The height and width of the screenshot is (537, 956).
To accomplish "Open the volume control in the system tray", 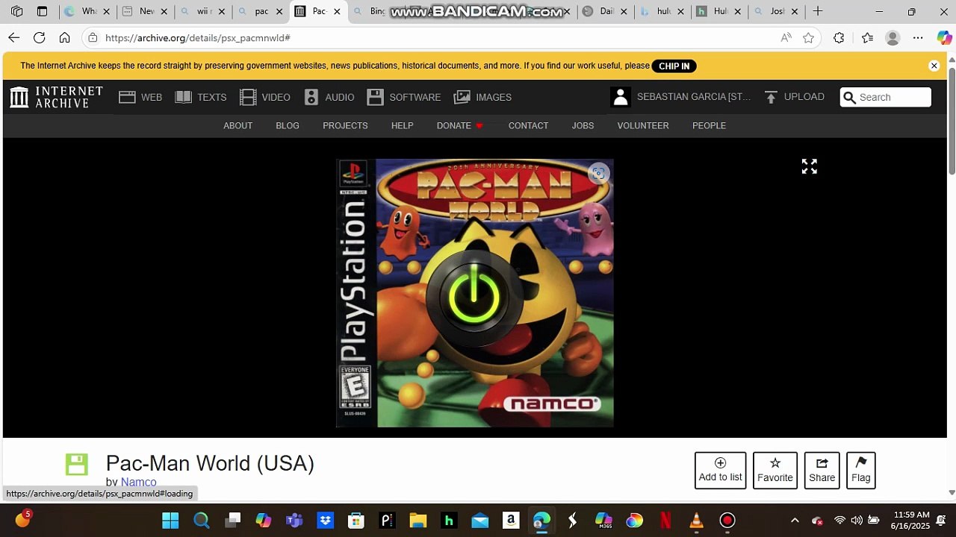I will click(x=856, y=521).
